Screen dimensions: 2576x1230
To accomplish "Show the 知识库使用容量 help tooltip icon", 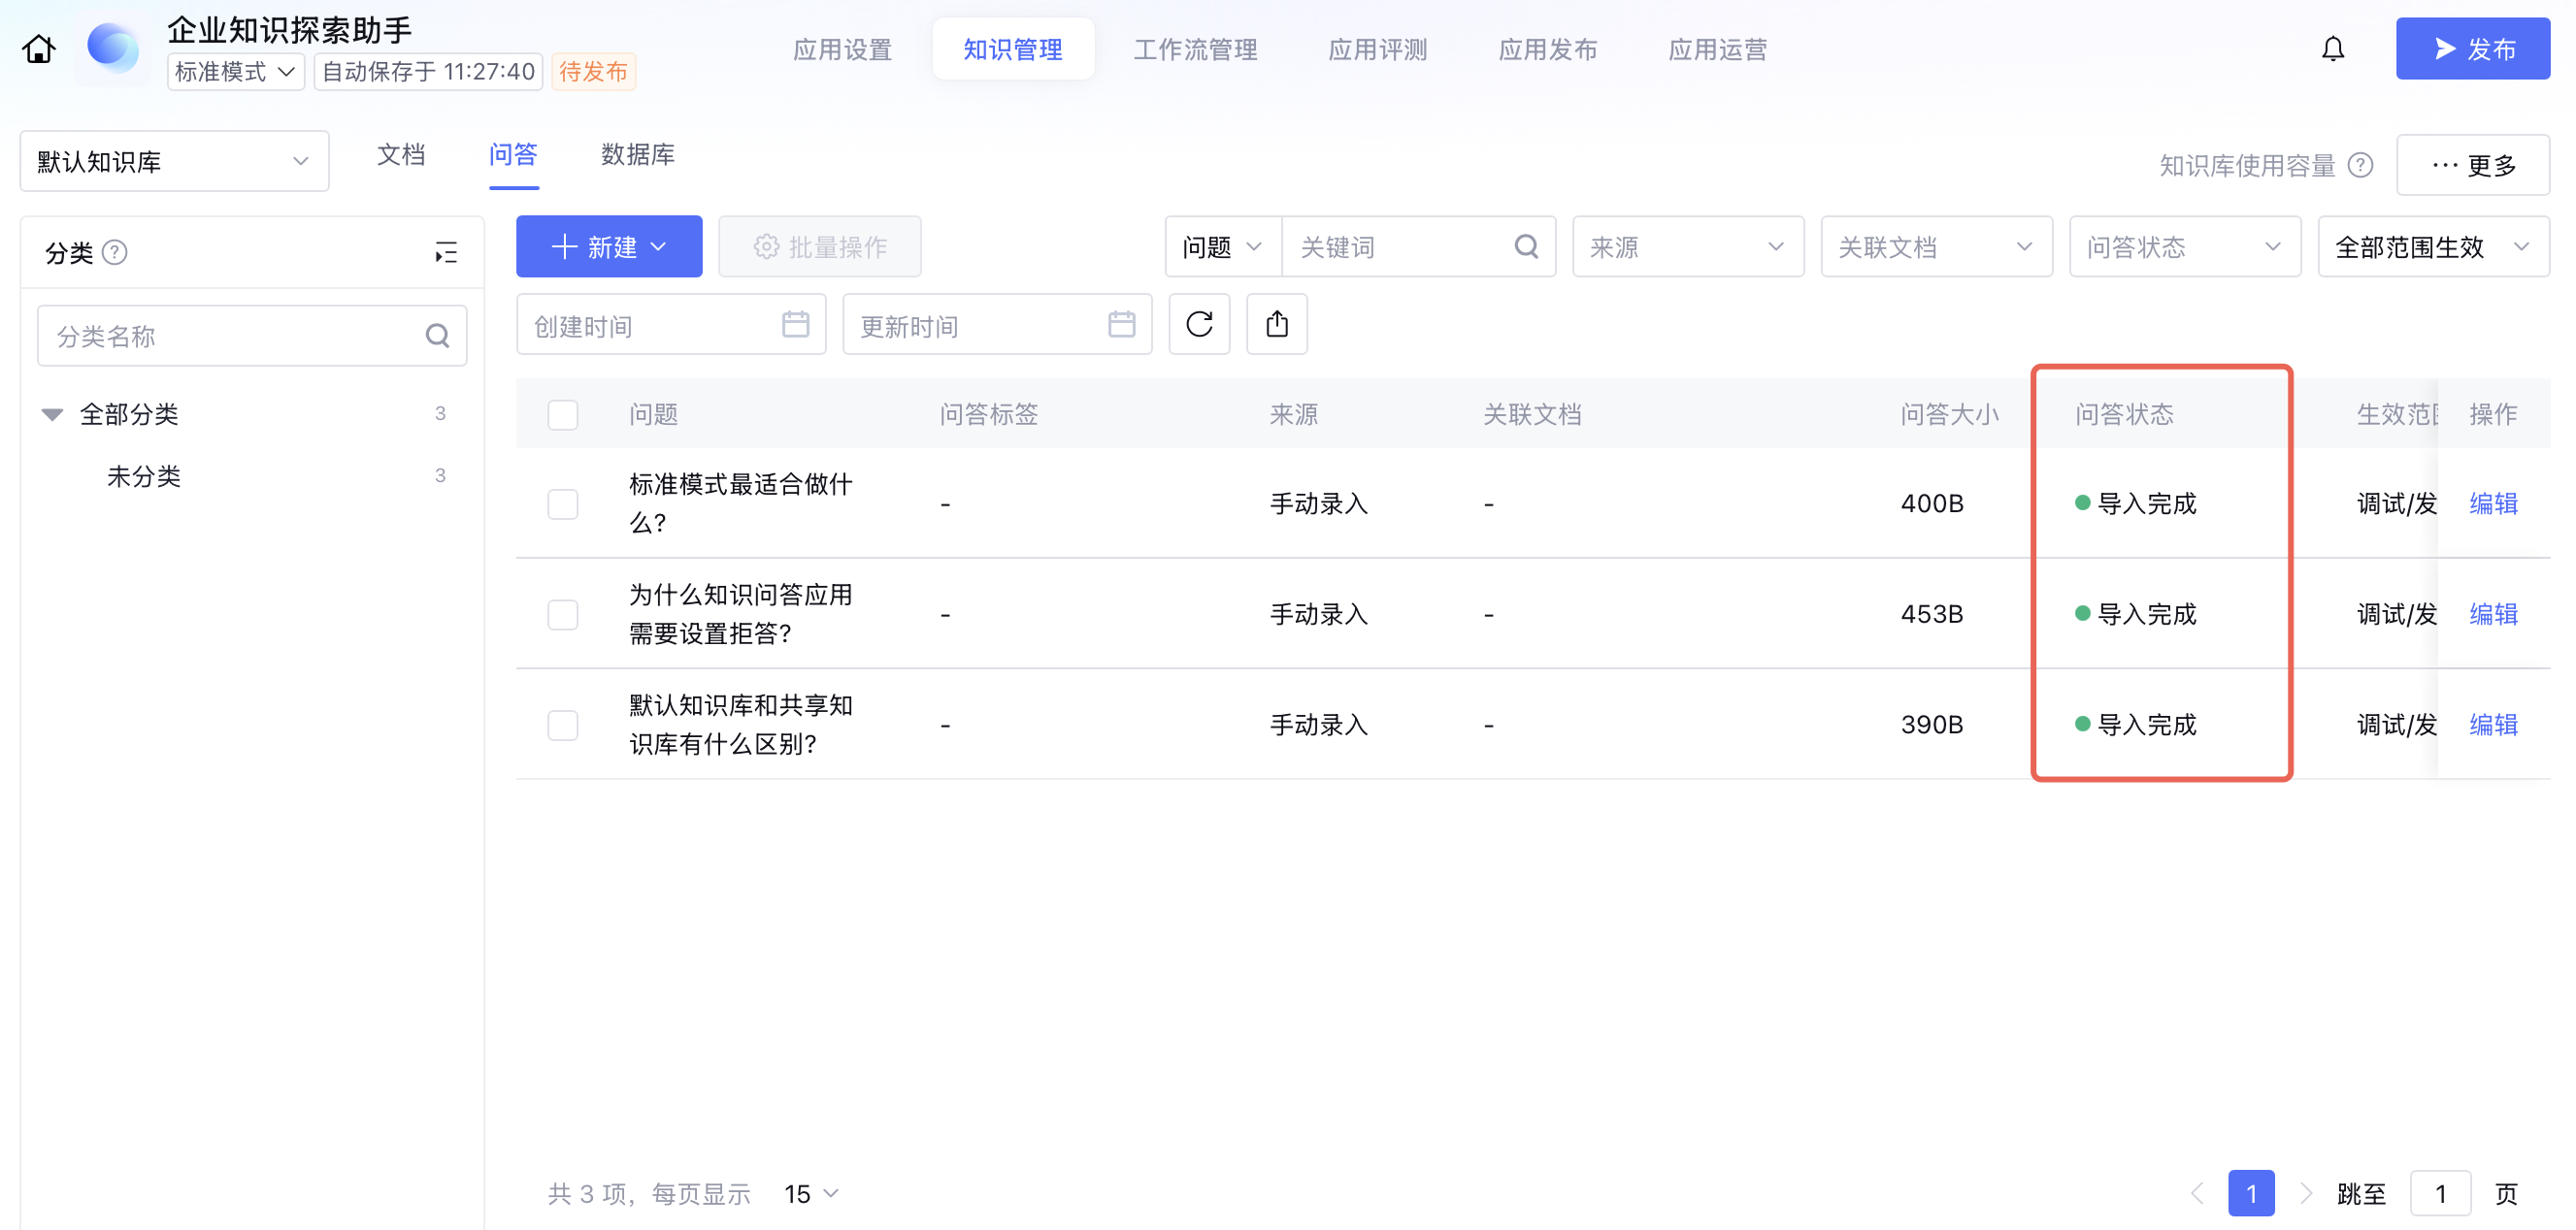I will coord(2360,165).
